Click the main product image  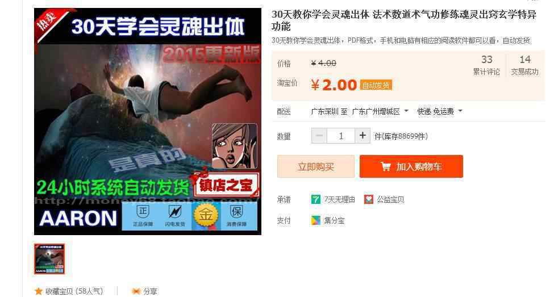coord(148,122)
